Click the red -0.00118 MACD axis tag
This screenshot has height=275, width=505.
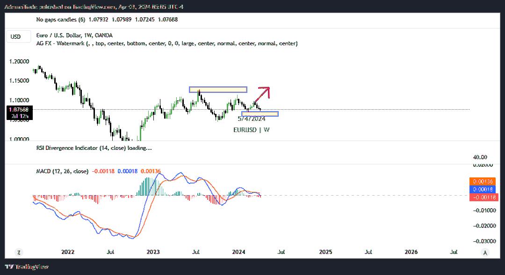pyautogui.click(x=484, y=197)
